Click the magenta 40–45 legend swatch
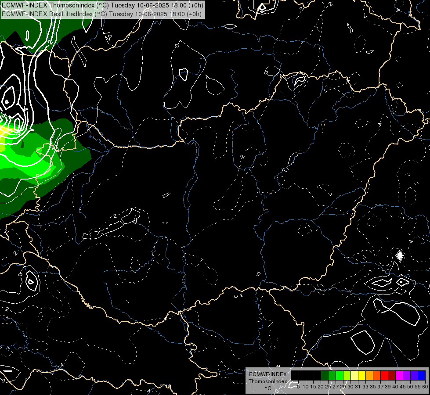 [399, 375]
